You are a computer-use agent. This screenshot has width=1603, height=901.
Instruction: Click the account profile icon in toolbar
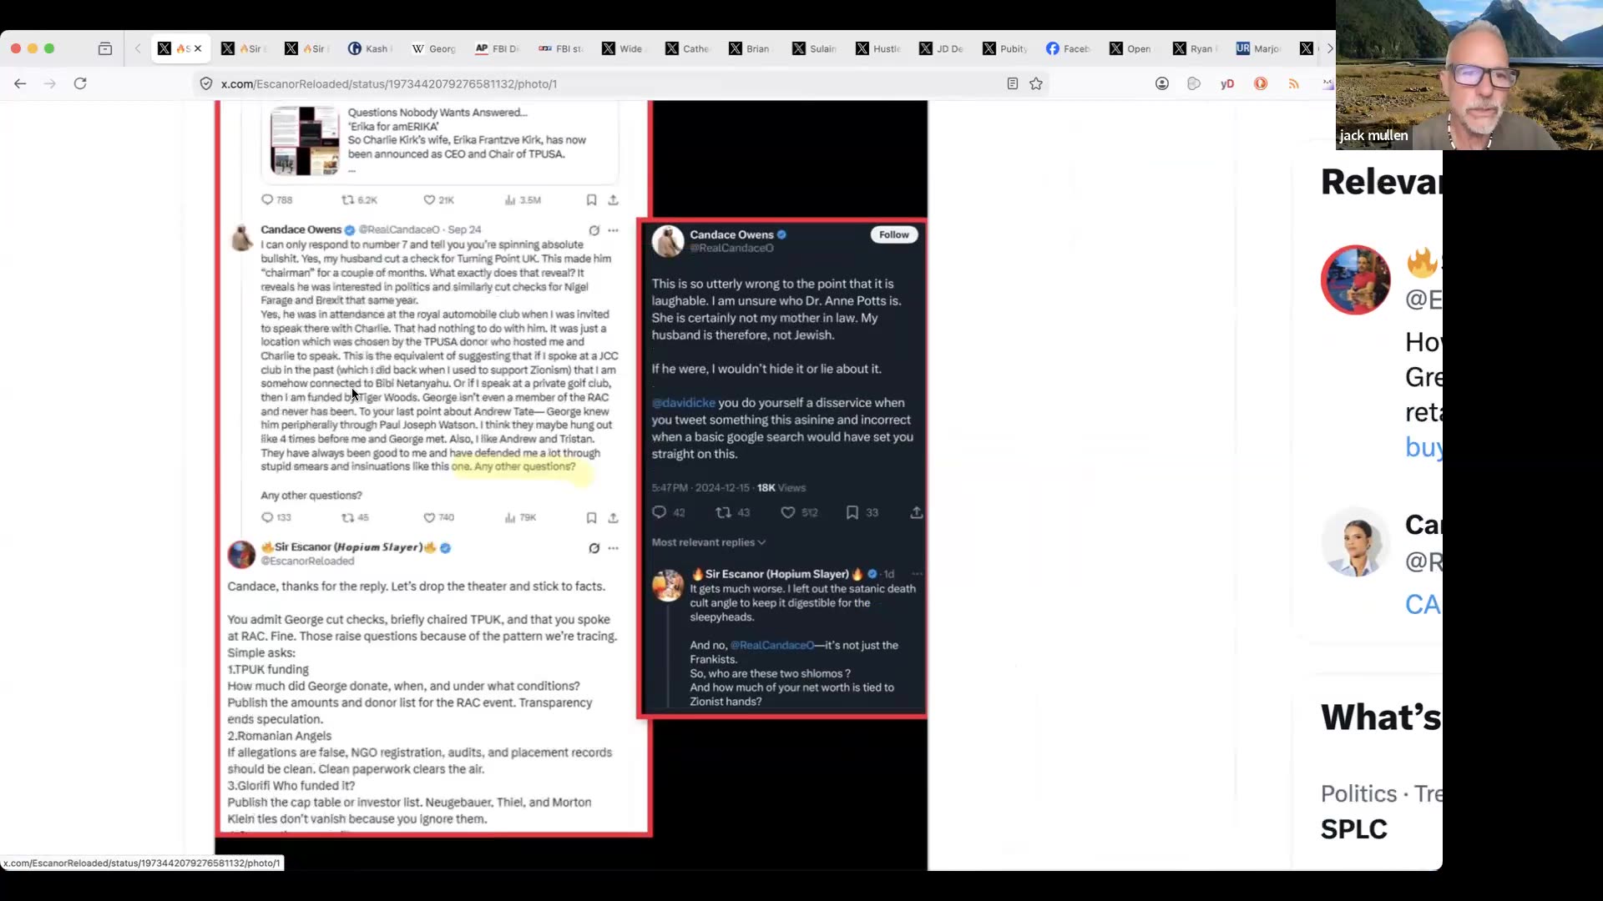[x=1161, y=83]
